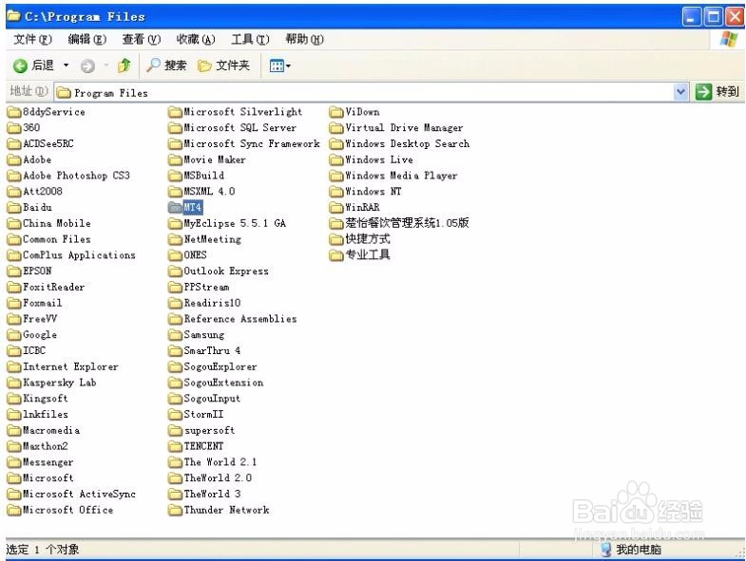Select the China Mobile folder icon
746x561 pixels.
[14, 223]
